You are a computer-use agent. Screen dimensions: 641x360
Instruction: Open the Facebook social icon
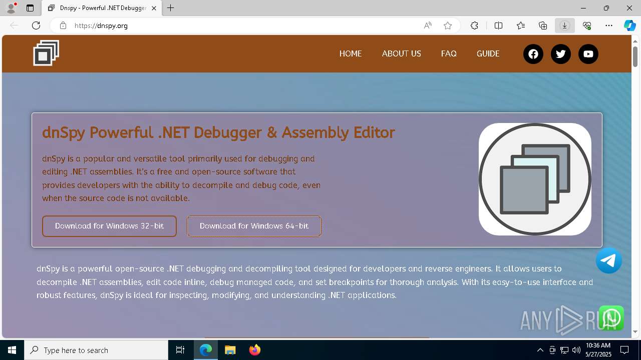pyautogui.click(x=533, y=54)
